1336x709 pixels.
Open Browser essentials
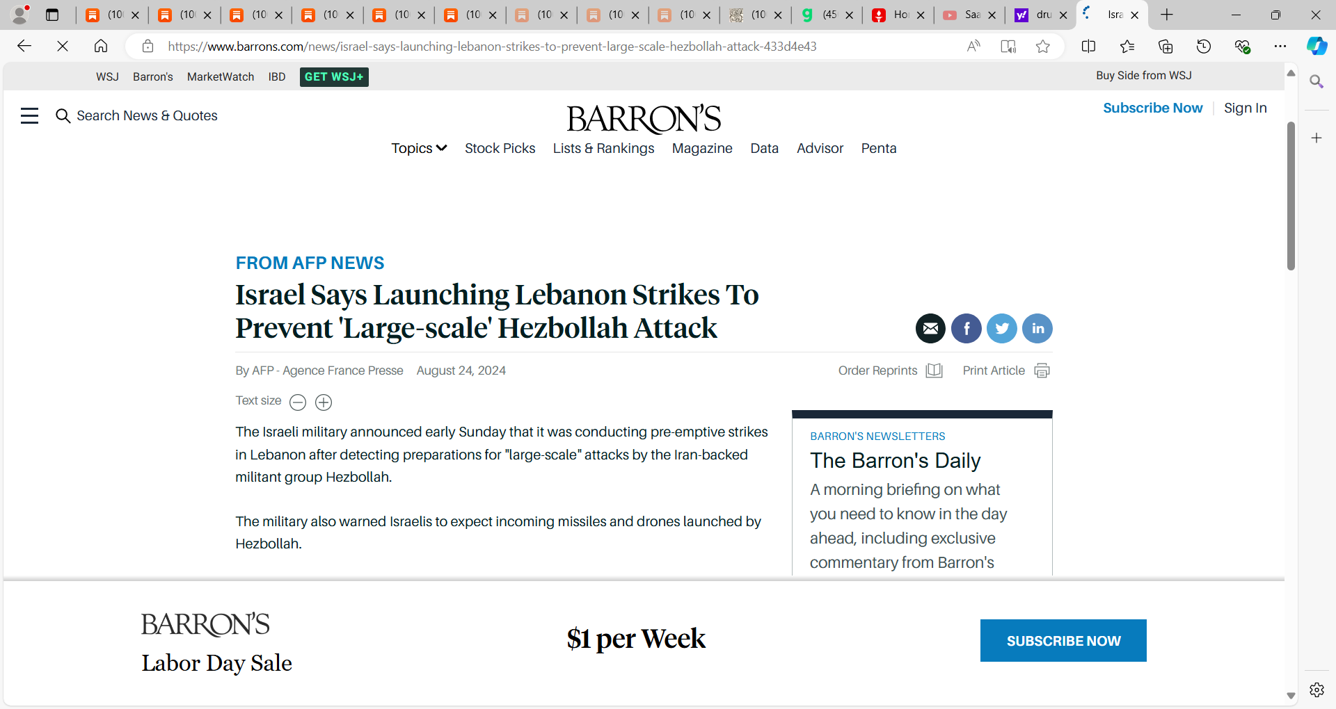1242,47
